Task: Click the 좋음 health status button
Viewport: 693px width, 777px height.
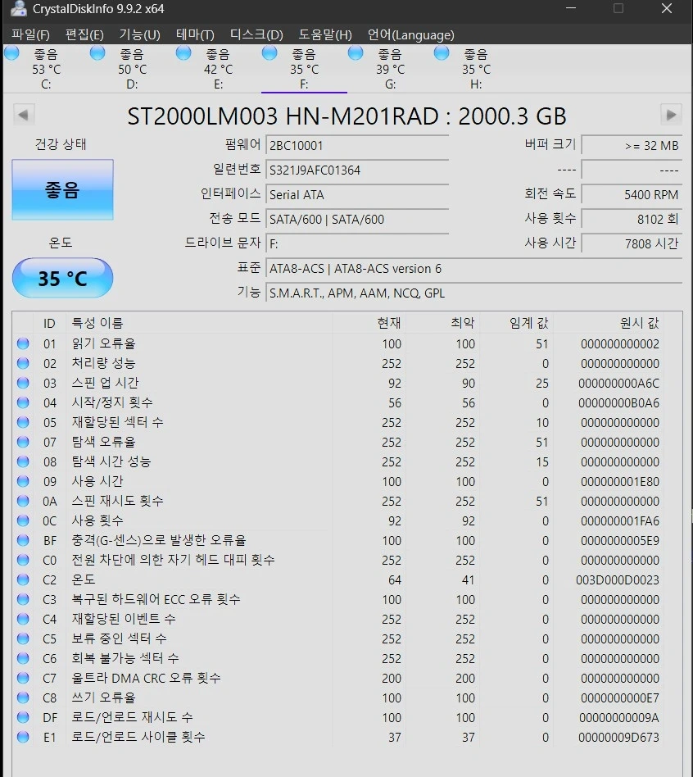Action: [62, 190]
